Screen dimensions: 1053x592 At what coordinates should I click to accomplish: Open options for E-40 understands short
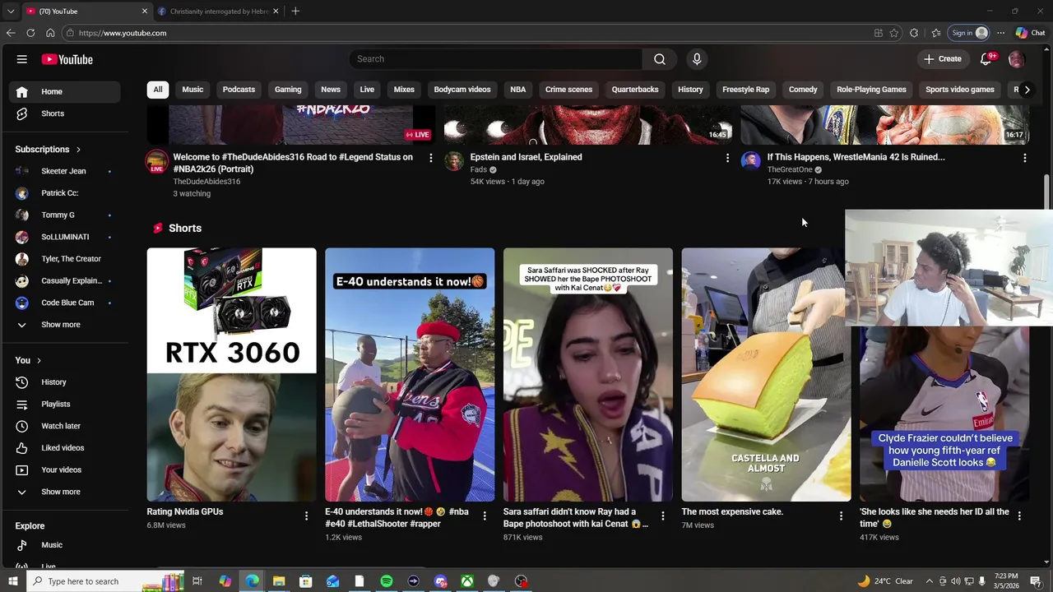click(485, 516)
